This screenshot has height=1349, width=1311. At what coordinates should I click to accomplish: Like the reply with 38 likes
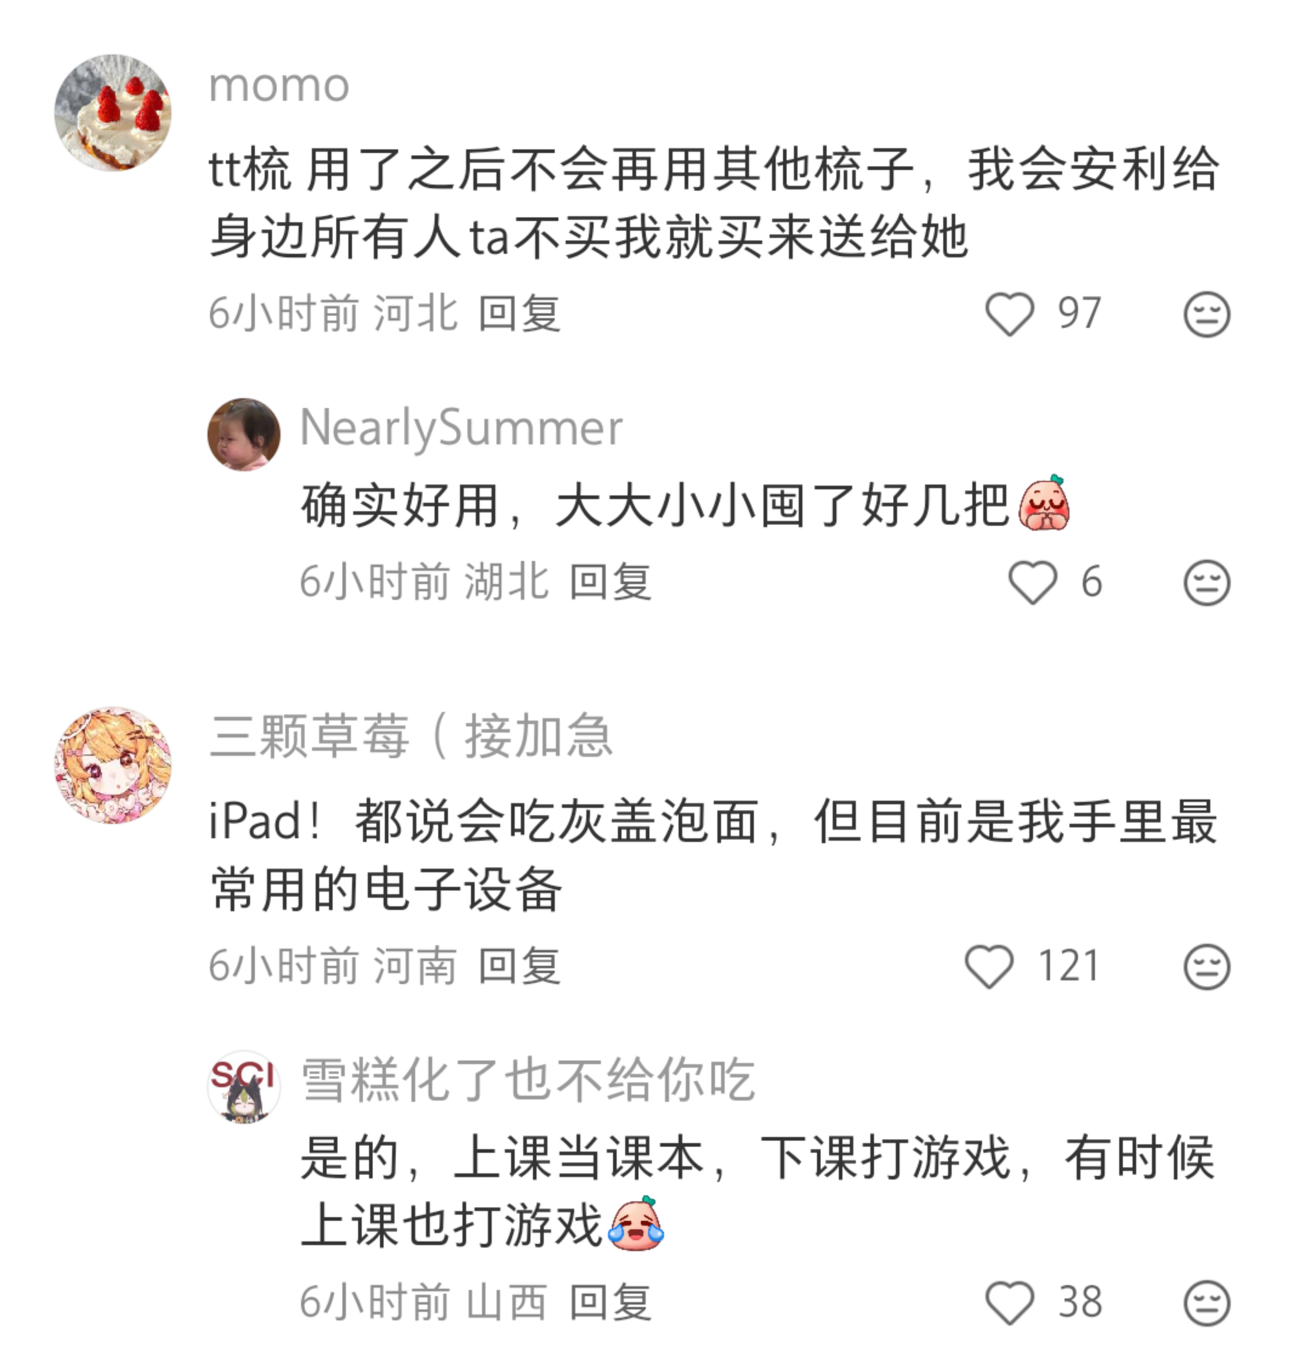point(1009,1303)
